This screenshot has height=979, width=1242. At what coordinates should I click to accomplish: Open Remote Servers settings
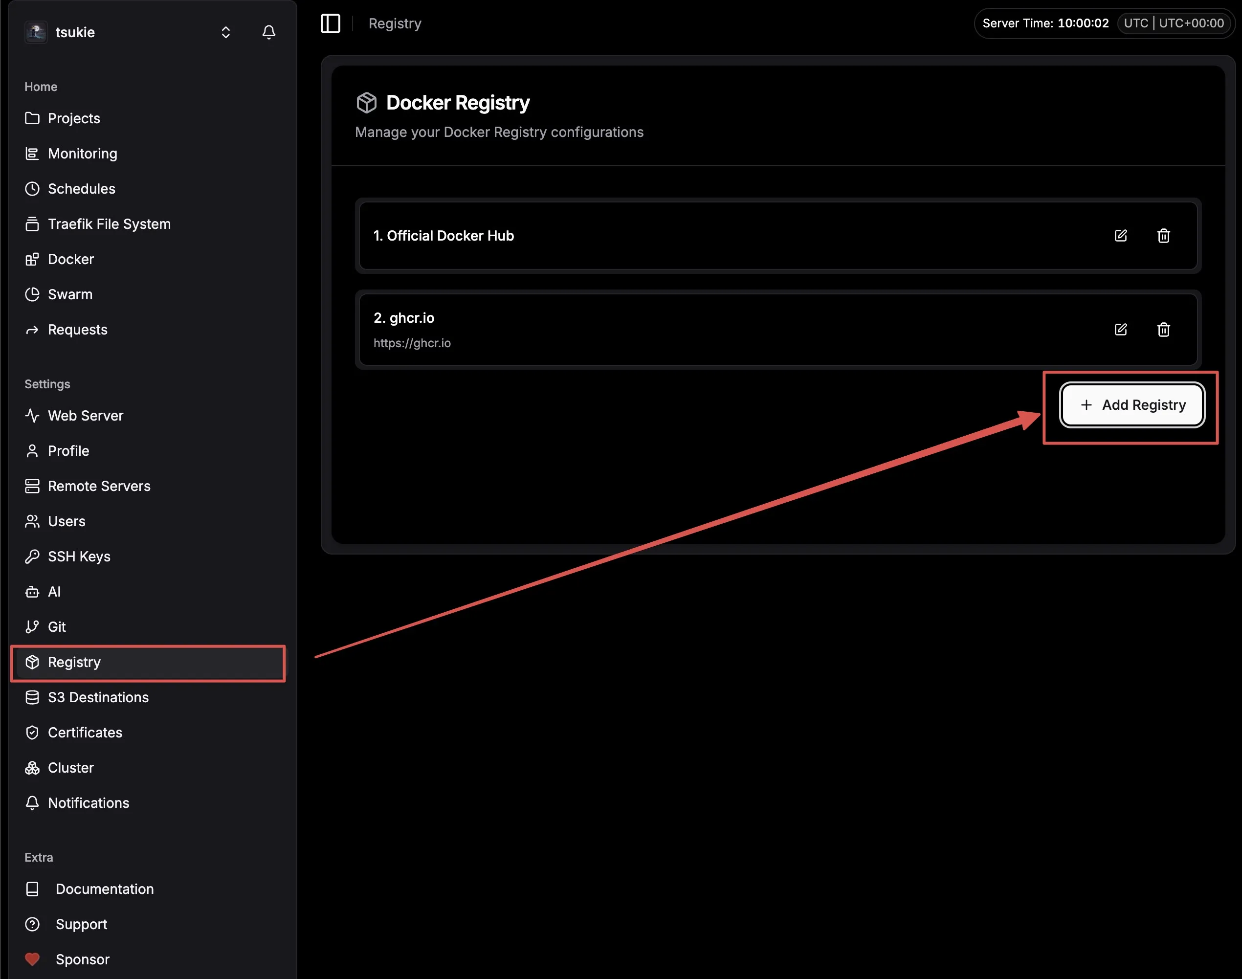[x=99, y=486]
